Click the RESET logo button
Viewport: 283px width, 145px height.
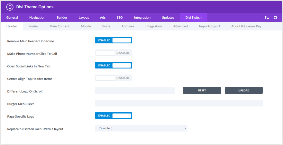202,90
